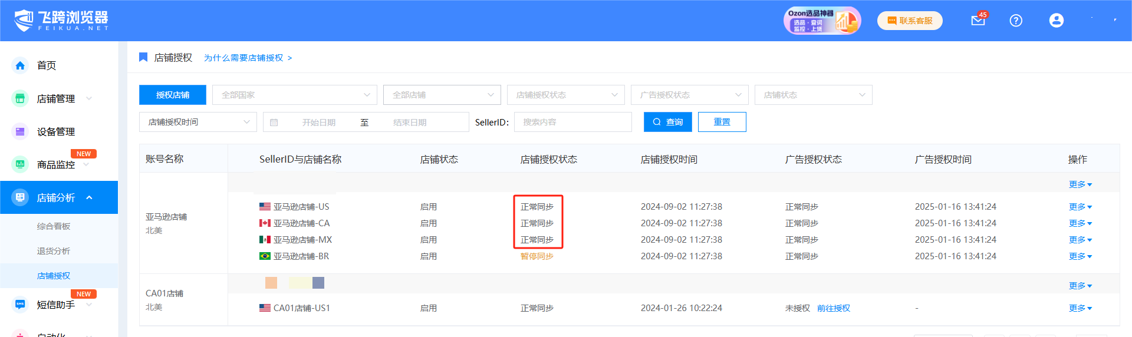Click the SellerID search input field
This screenshot has height=337, width=1132.
pyautogui.click(x=572, y=122)
